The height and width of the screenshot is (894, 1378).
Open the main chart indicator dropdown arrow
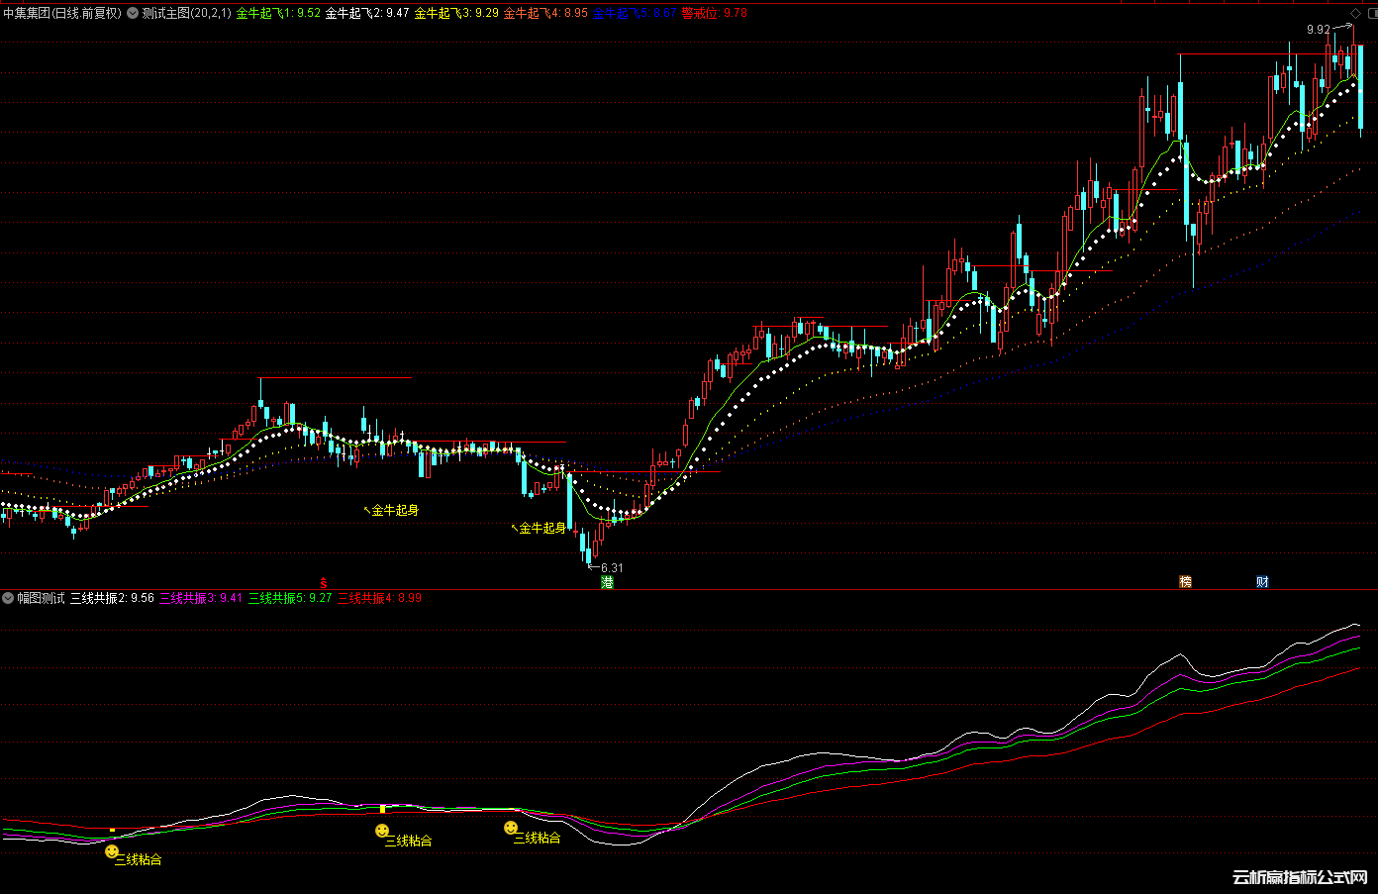tap(133, 14)
